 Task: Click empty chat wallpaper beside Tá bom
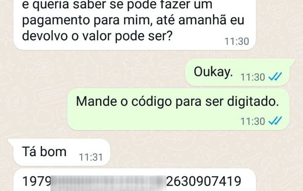193,152
